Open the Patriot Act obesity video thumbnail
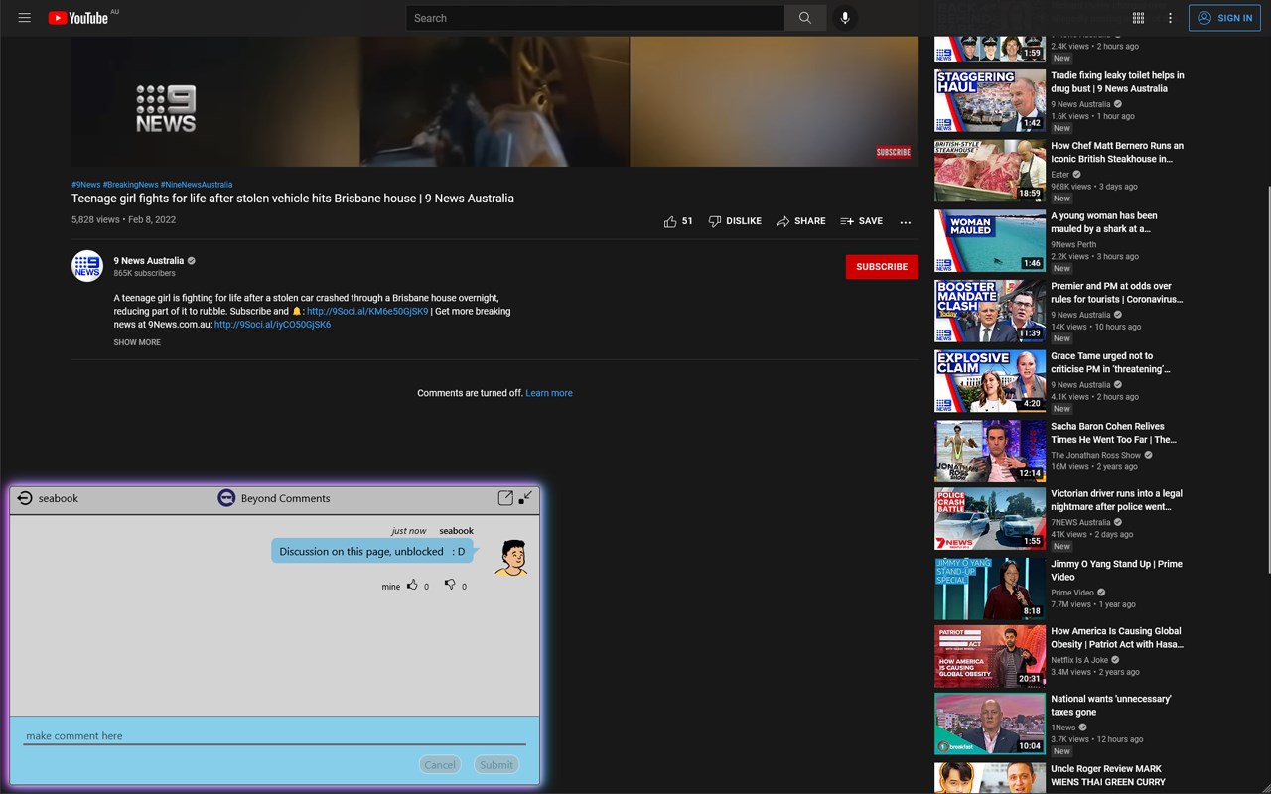Screen dimensions: 1271x794 (990, 656)
